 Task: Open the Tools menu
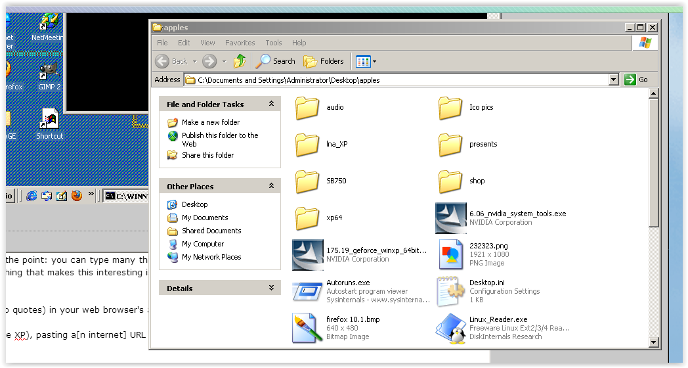click(x=273, y=43)
